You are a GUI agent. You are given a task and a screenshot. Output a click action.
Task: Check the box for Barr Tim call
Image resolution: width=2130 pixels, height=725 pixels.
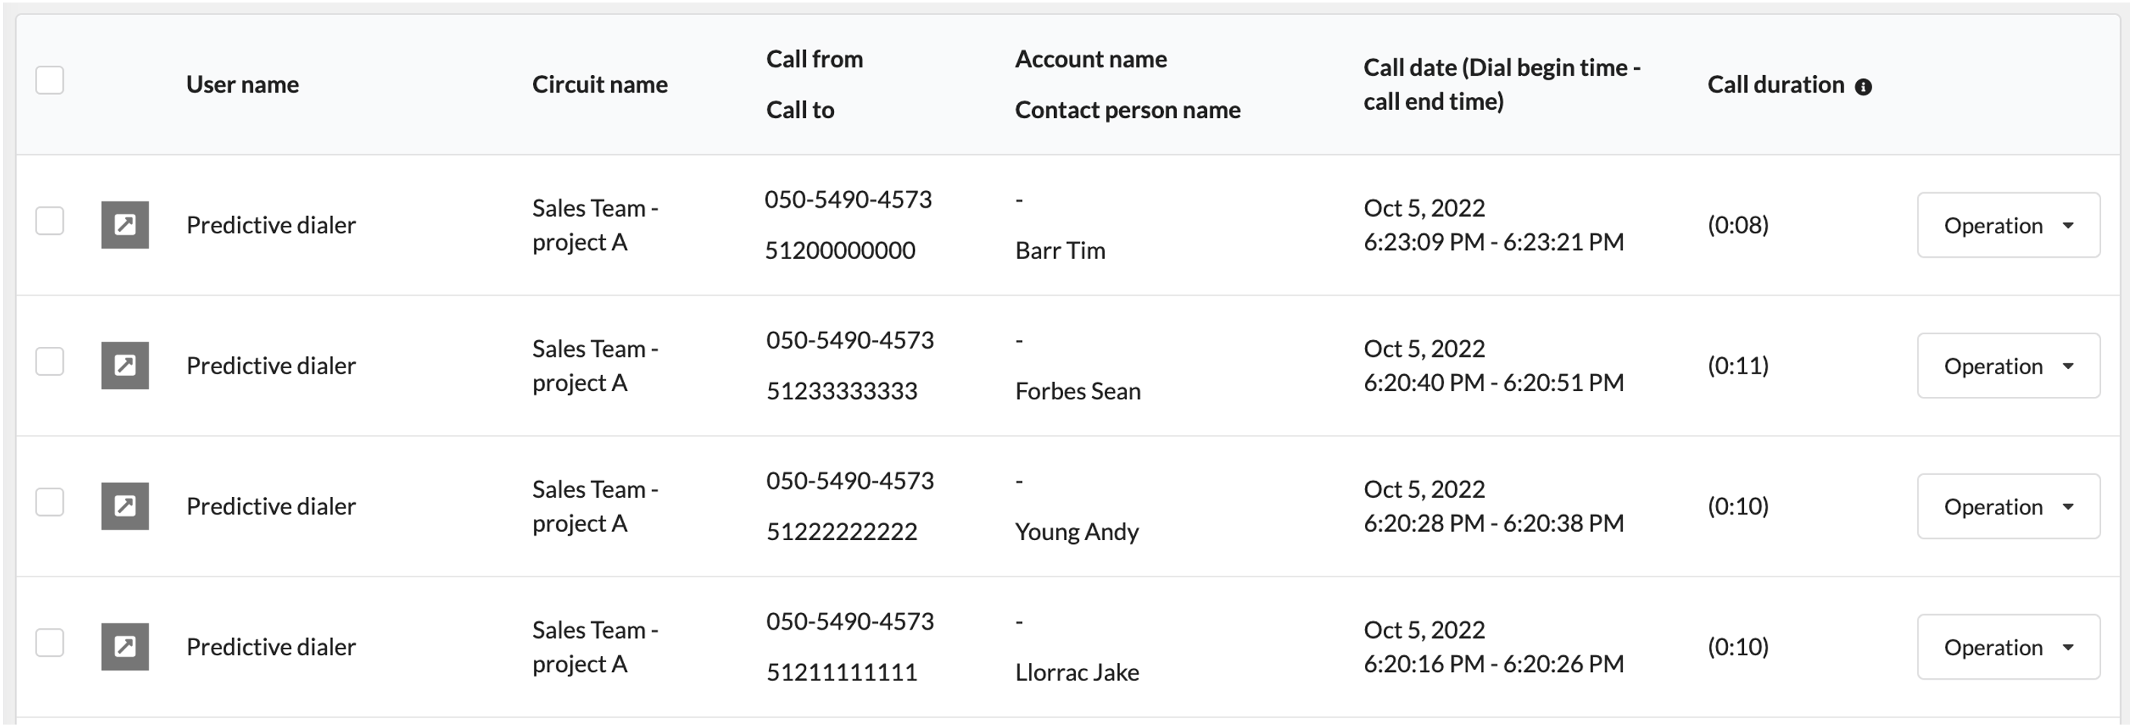click(x=49, y=220)
